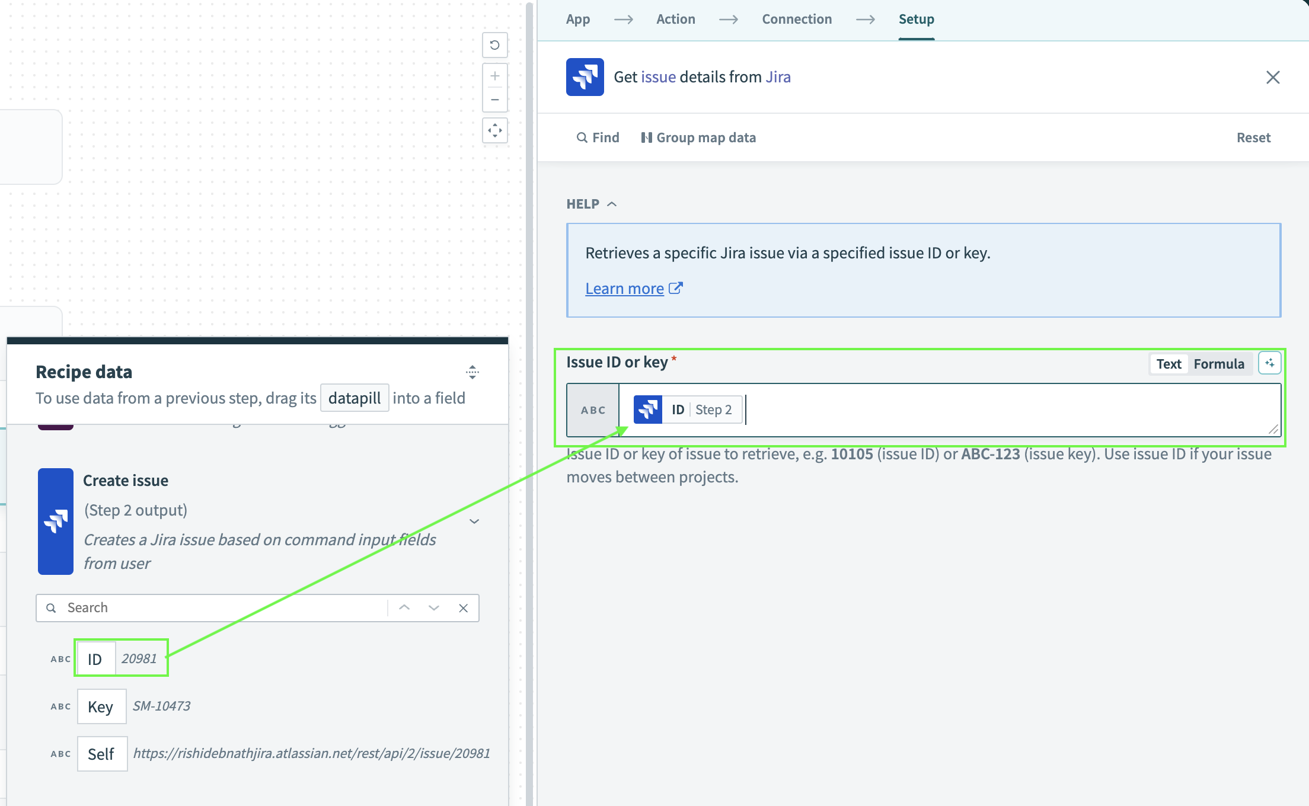
Task: Expand the Create issue Step 2 output panel
Action: click(475, 521)
